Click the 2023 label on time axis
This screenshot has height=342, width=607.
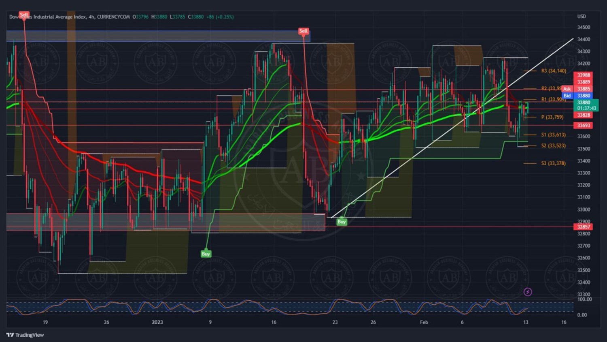[157, 322]
